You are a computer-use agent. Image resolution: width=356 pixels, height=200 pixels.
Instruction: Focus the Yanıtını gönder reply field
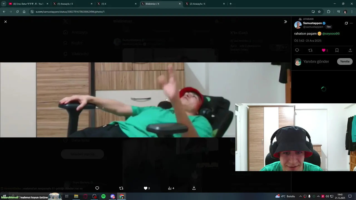[316, 62]
